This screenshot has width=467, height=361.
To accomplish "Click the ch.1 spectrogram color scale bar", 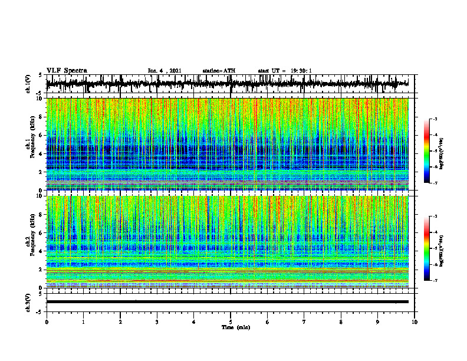I will click(x=426, y=151).
